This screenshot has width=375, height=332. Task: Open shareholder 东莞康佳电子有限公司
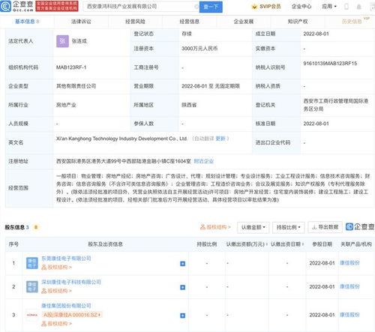click(x=66, y=259)
